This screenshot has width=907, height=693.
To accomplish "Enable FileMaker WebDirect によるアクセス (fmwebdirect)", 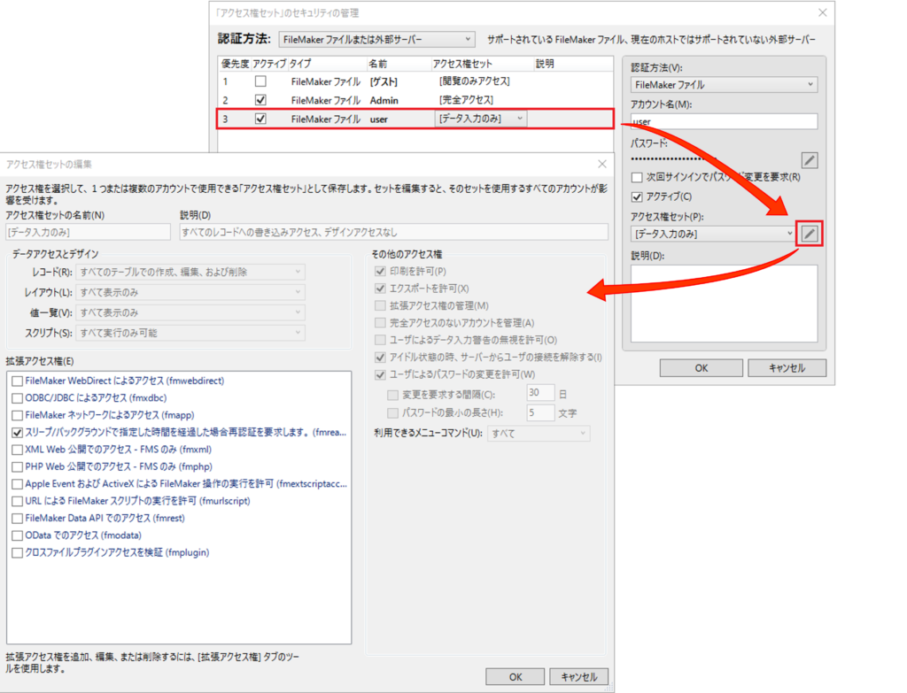I will click(18, 381).
